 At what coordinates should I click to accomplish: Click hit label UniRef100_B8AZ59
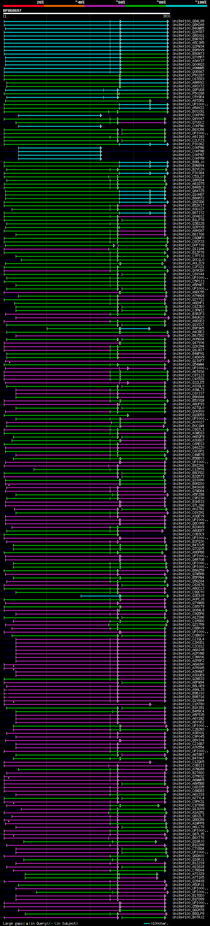click(188, 571)
